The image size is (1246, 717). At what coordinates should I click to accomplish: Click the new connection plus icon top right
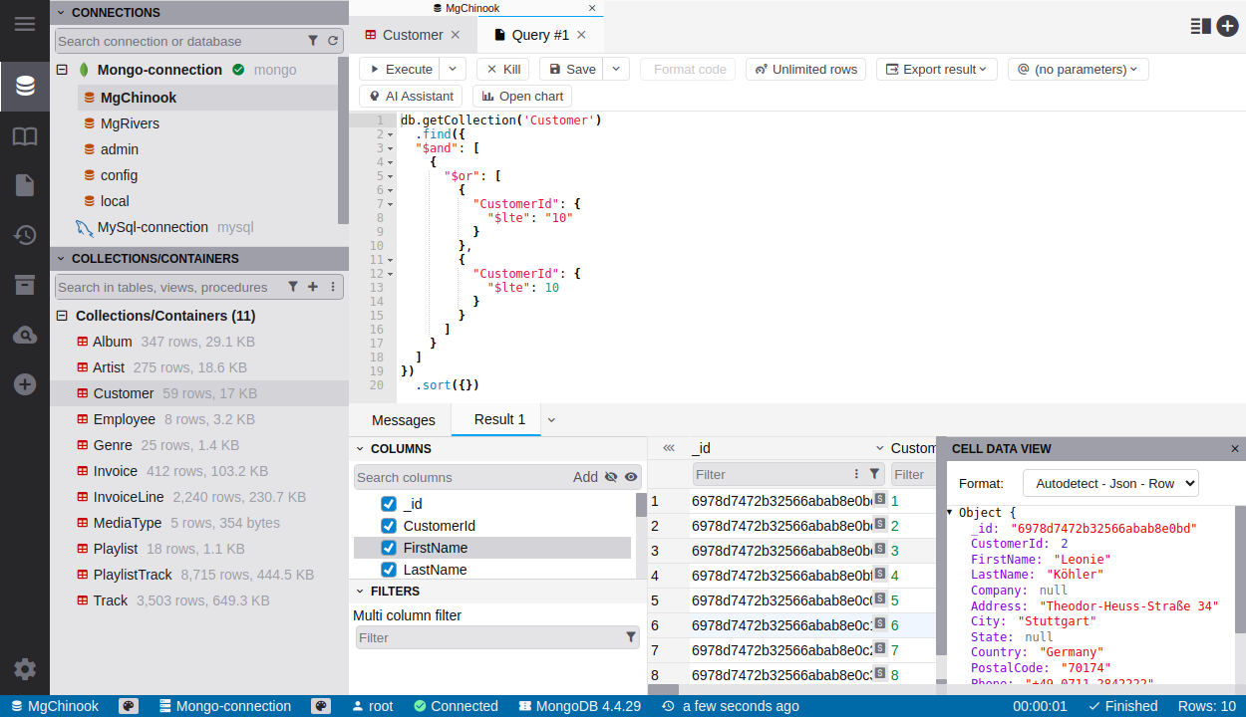click(x=1227, y=26)
